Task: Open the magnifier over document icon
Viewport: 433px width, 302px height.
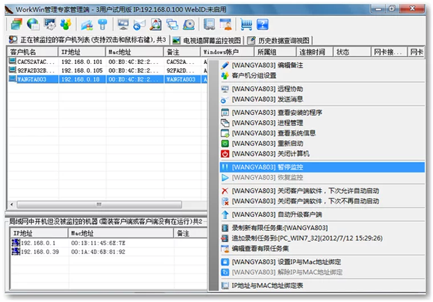Action: pos(156,25)
